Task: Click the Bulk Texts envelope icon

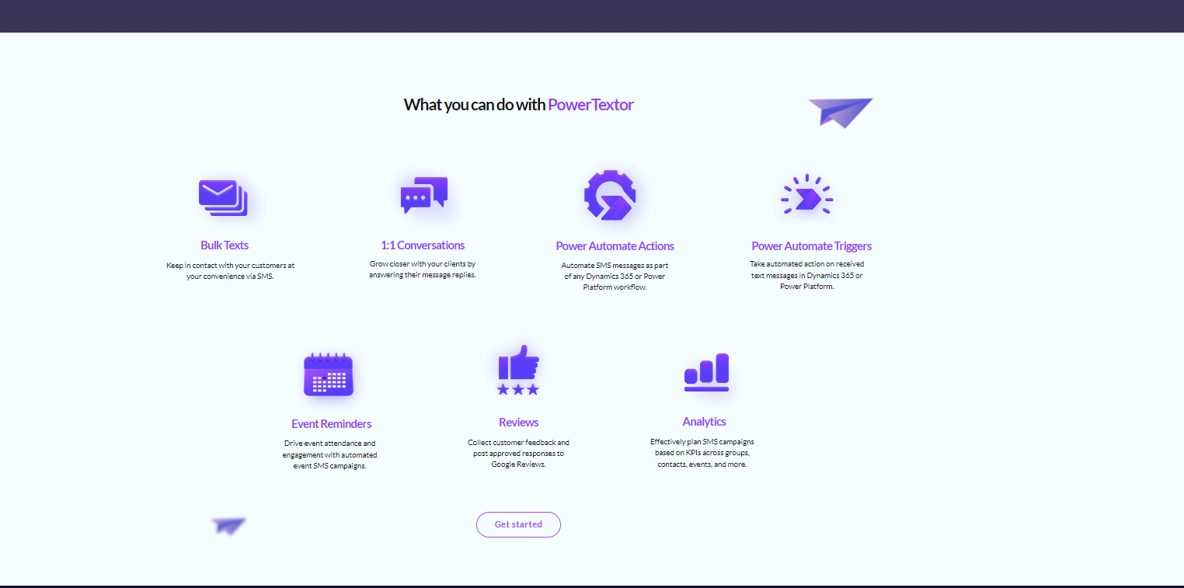Action: [x=223, y=197]
